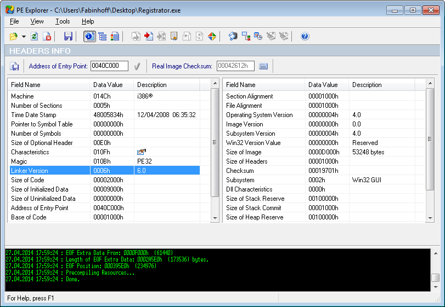Click the grayed Export viewer page icon
Image resolution: width=445 pixels, height=307 pixels.
(x=136, y=36)
